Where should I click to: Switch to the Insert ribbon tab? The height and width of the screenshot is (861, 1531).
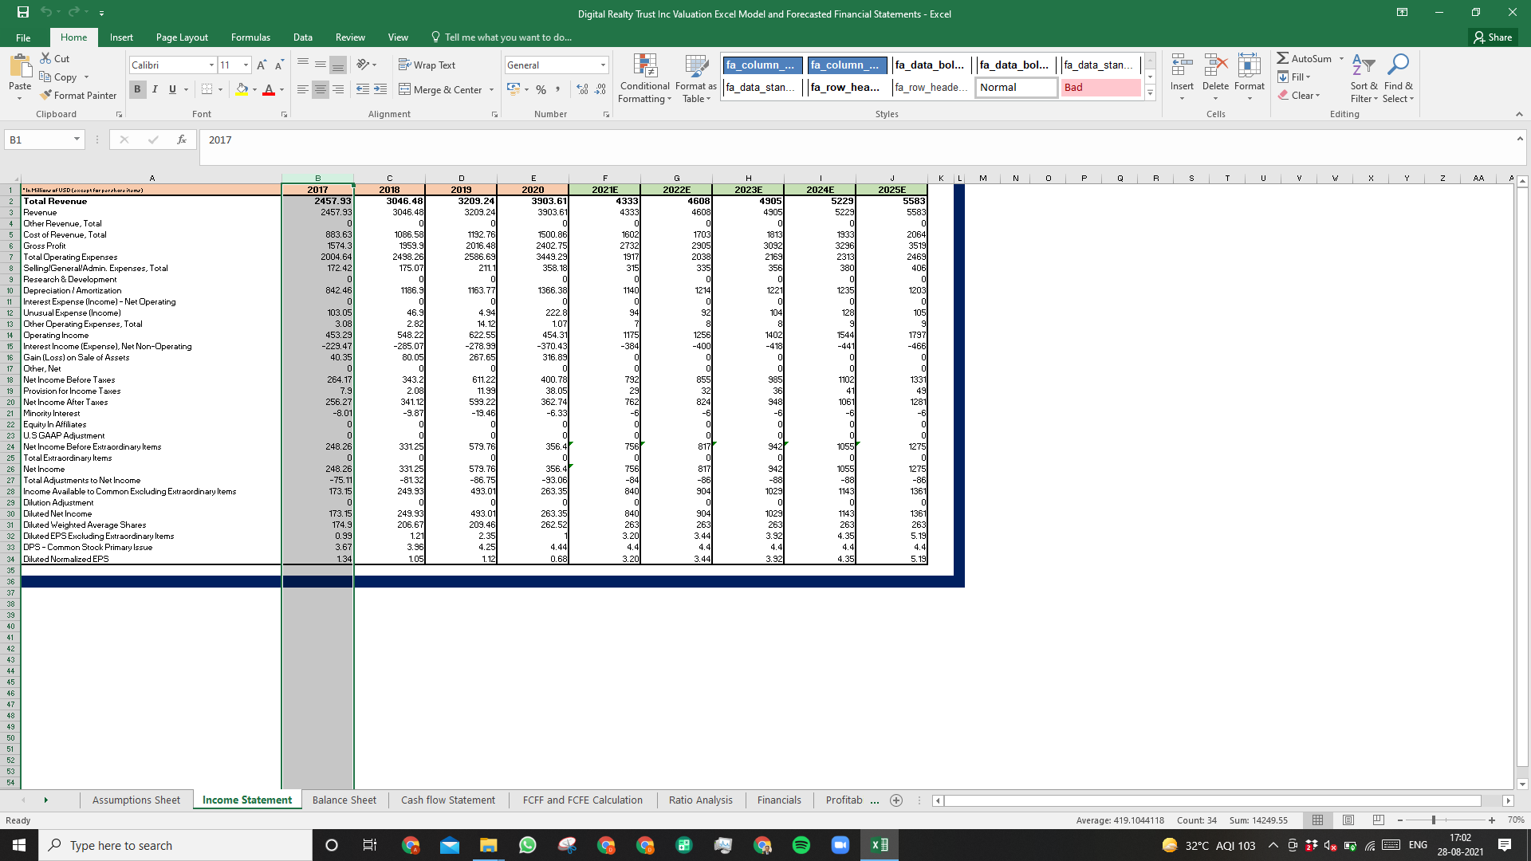pos(121,37)
